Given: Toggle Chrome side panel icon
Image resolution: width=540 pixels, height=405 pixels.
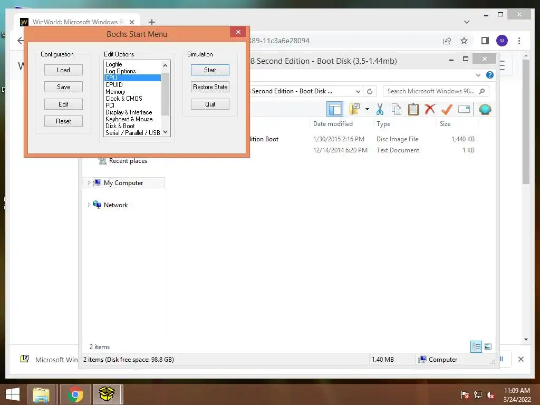Looking at the screenshot, I should 485,41.
